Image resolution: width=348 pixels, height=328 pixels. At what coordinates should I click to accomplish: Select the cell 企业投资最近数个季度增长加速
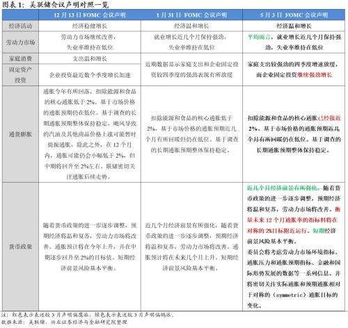pos(90,75)
